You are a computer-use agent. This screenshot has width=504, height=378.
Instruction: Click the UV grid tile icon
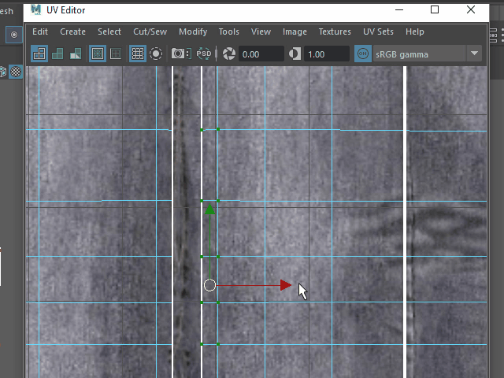point(116,54)
